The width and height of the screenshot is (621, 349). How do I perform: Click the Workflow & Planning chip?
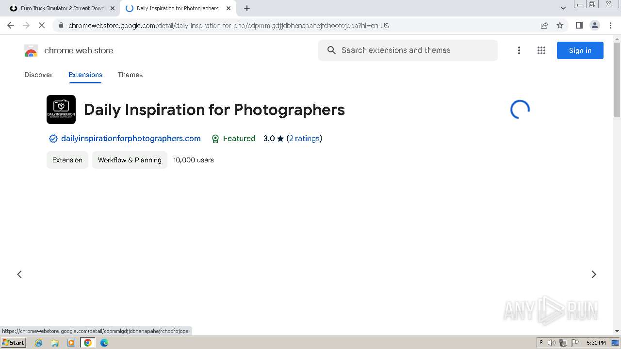point(130,160)
